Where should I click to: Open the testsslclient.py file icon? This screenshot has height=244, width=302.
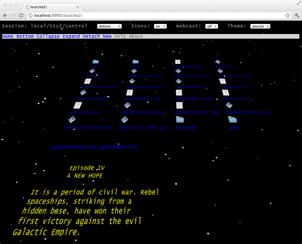(72, 119)
